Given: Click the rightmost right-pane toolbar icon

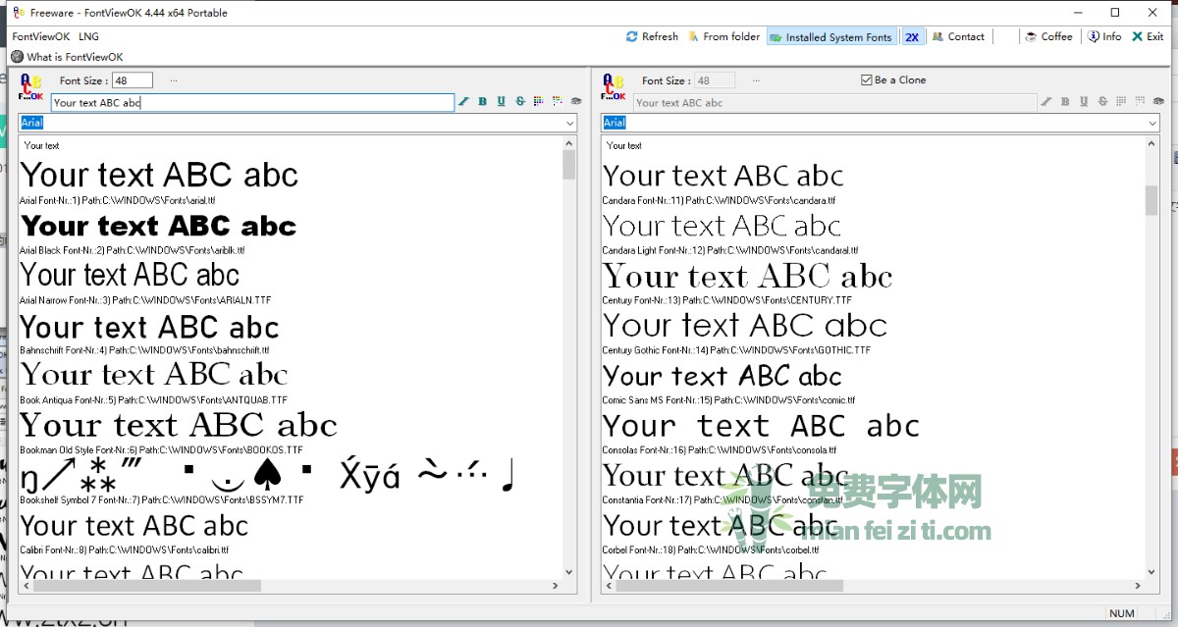Looking at the screenshot, I should (x=1158, y=102).
